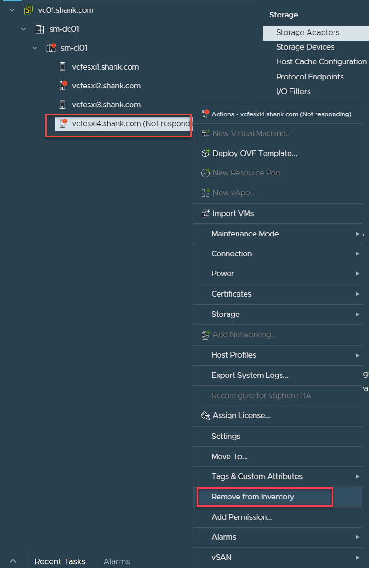Open the Recent Tasks tab

point(60,561)
